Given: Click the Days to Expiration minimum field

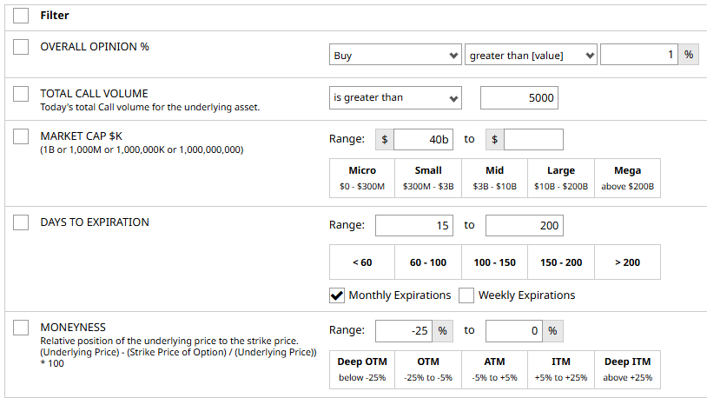Looking at the screenshot, I should (413, 226).
